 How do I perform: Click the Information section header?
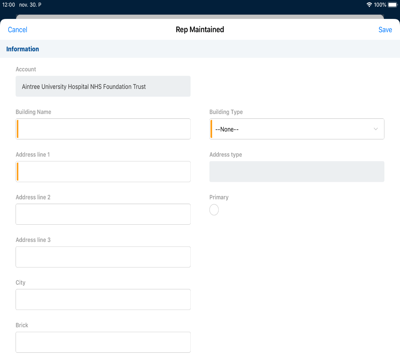point(23,49)
